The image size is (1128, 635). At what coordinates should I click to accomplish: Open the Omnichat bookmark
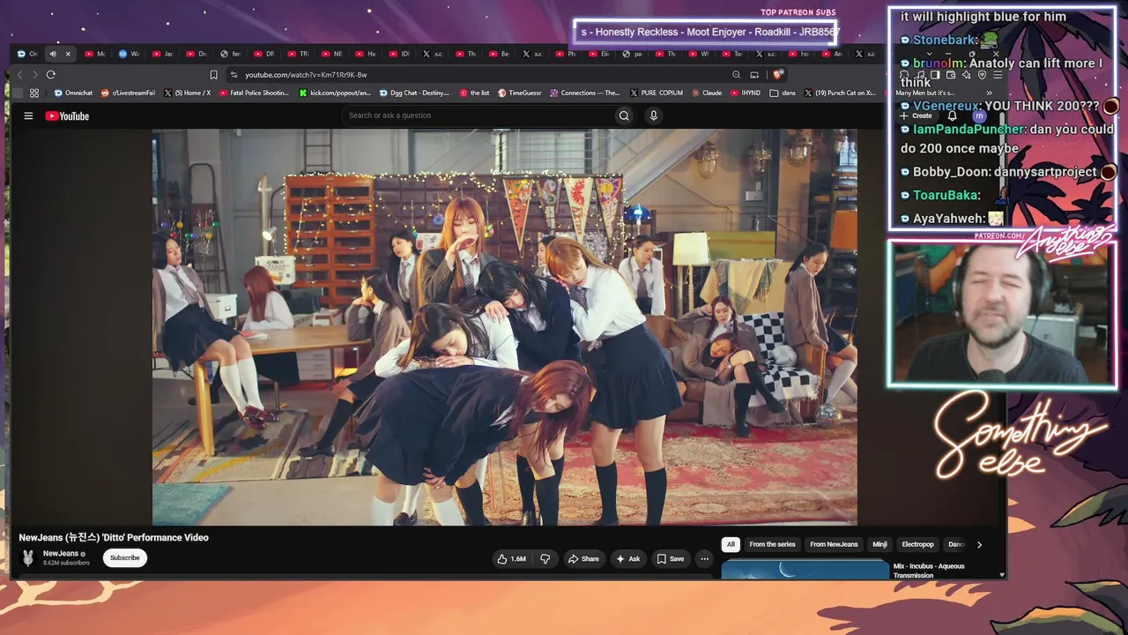[73, 93]
